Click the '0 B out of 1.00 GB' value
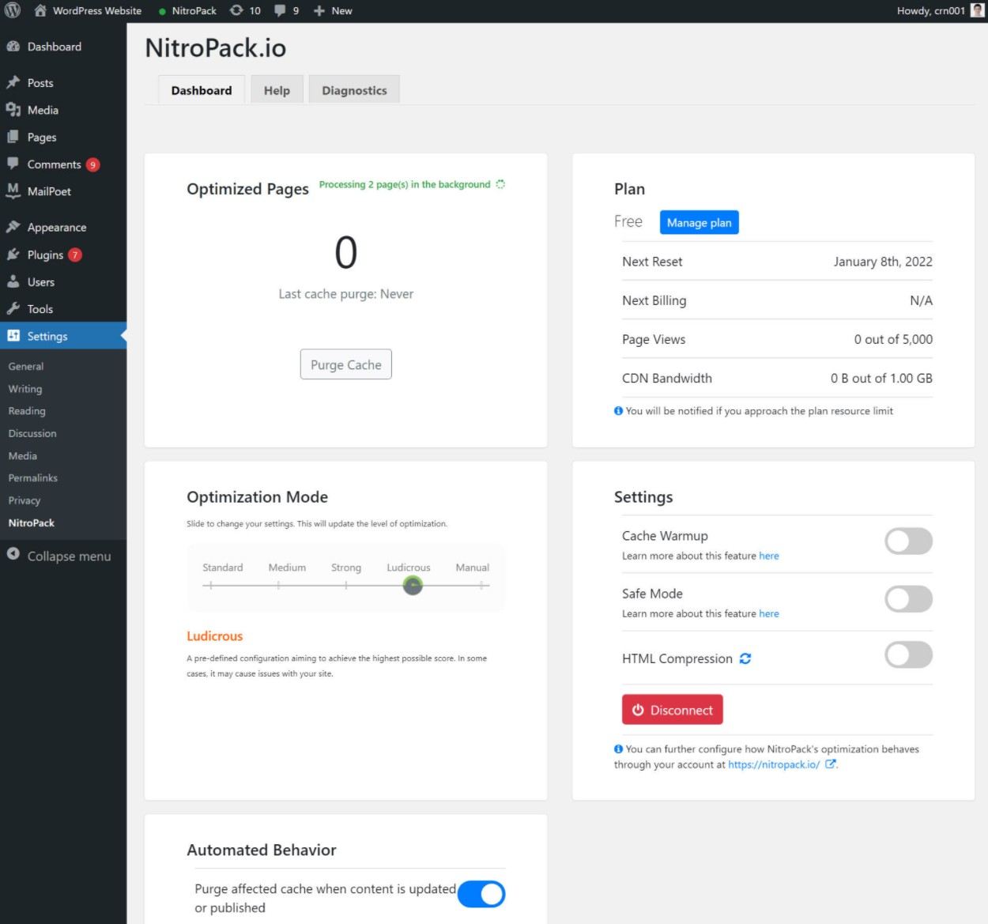The height and width of the screenshot is (924, 988). tap(881, 378)
